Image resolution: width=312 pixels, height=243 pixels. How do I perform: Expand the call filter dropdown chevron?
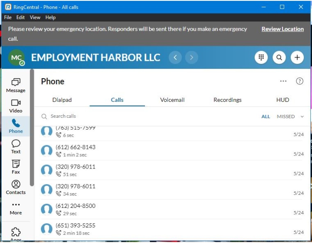pos(302,117)
